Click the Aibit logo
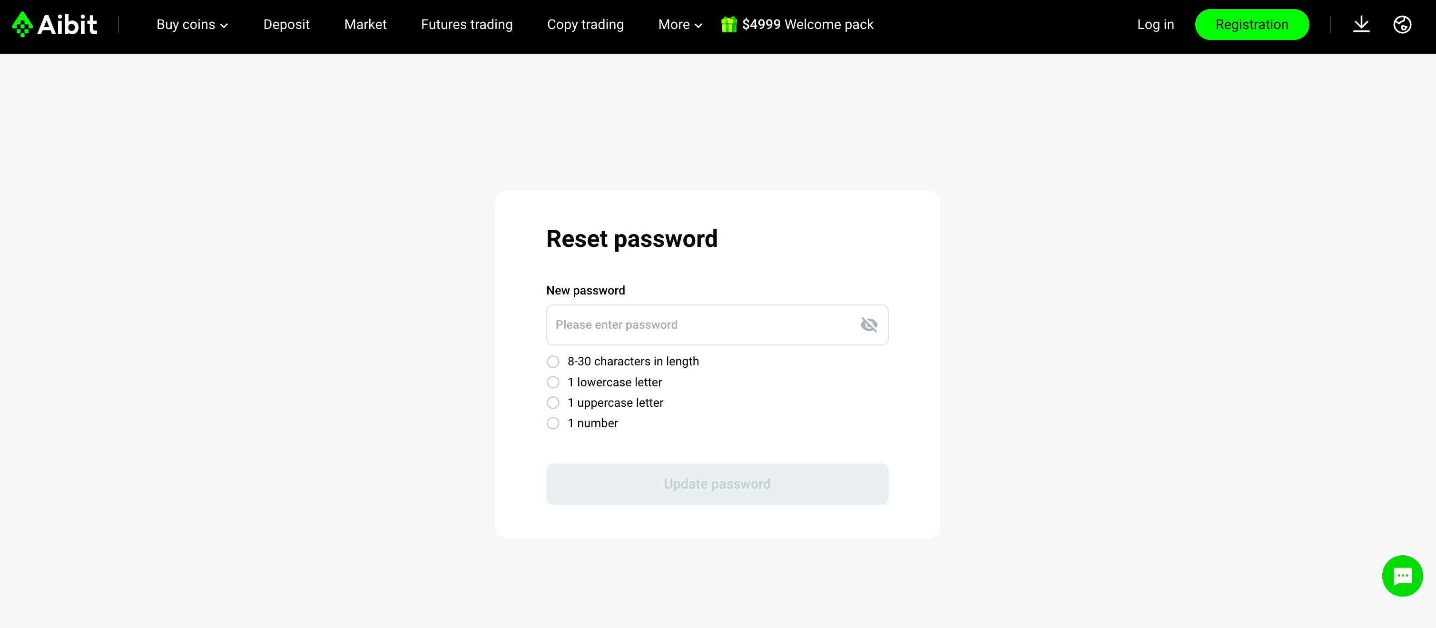Viewport: 1436px width, 628px height. click(55, 25)
